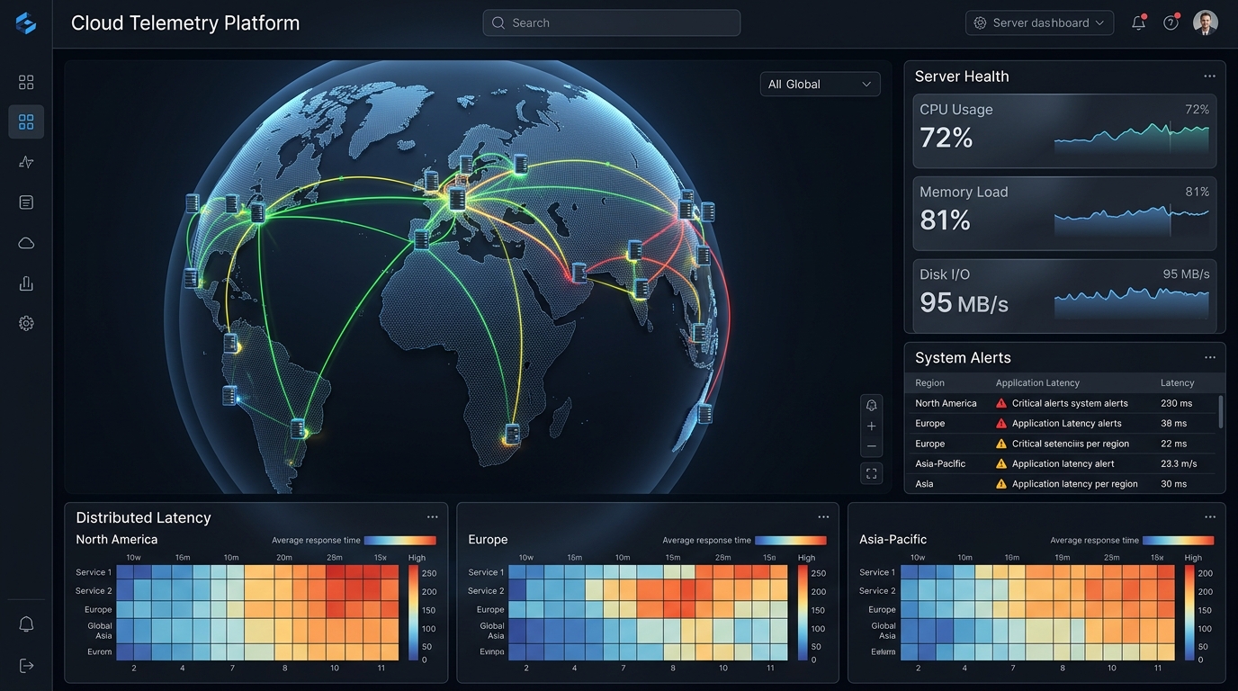Expand the Server dashboard dropdown

pyautogui.click(x=1039, y=23)
